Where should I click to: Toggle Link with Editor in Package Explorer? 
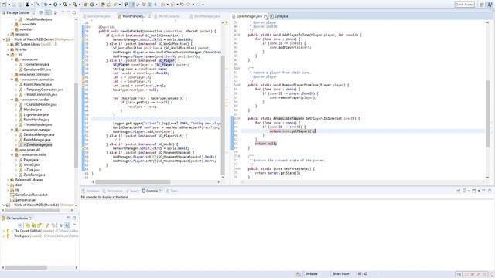tap(48, 12)
